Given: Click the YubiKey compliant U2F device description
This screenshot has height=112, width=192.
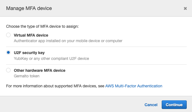Looking at the screenshot, I should pyautogui.click(x=51, y=58).
